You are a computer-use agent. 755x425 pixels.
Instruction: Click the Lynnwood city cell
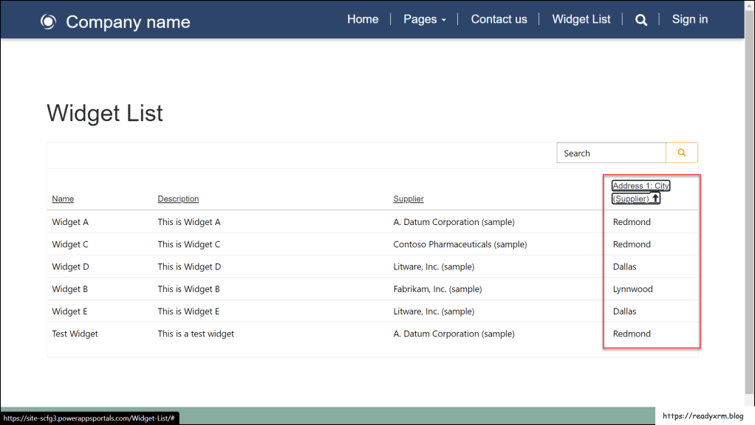point(632,289)
